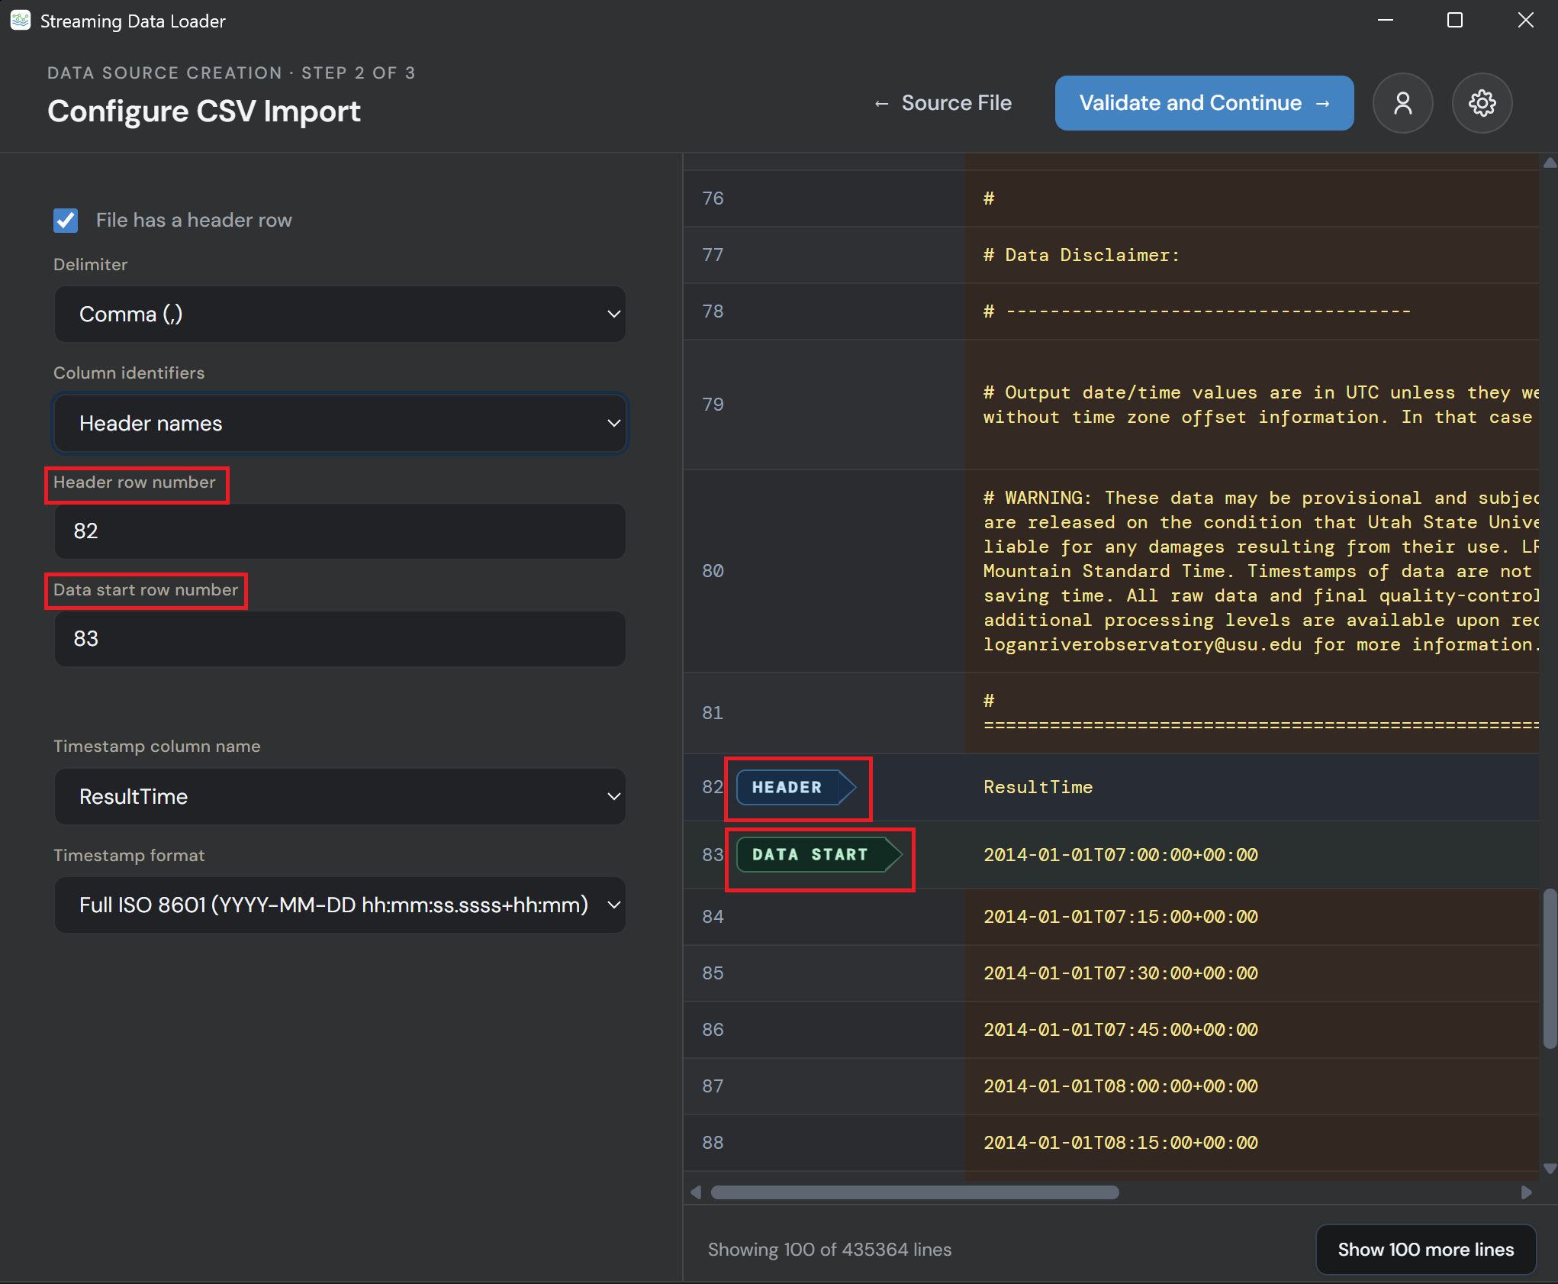Open the Column identifiers Header names dropdown
The height and width of the screenshot is (1284, 1558).
coord(340,423)
